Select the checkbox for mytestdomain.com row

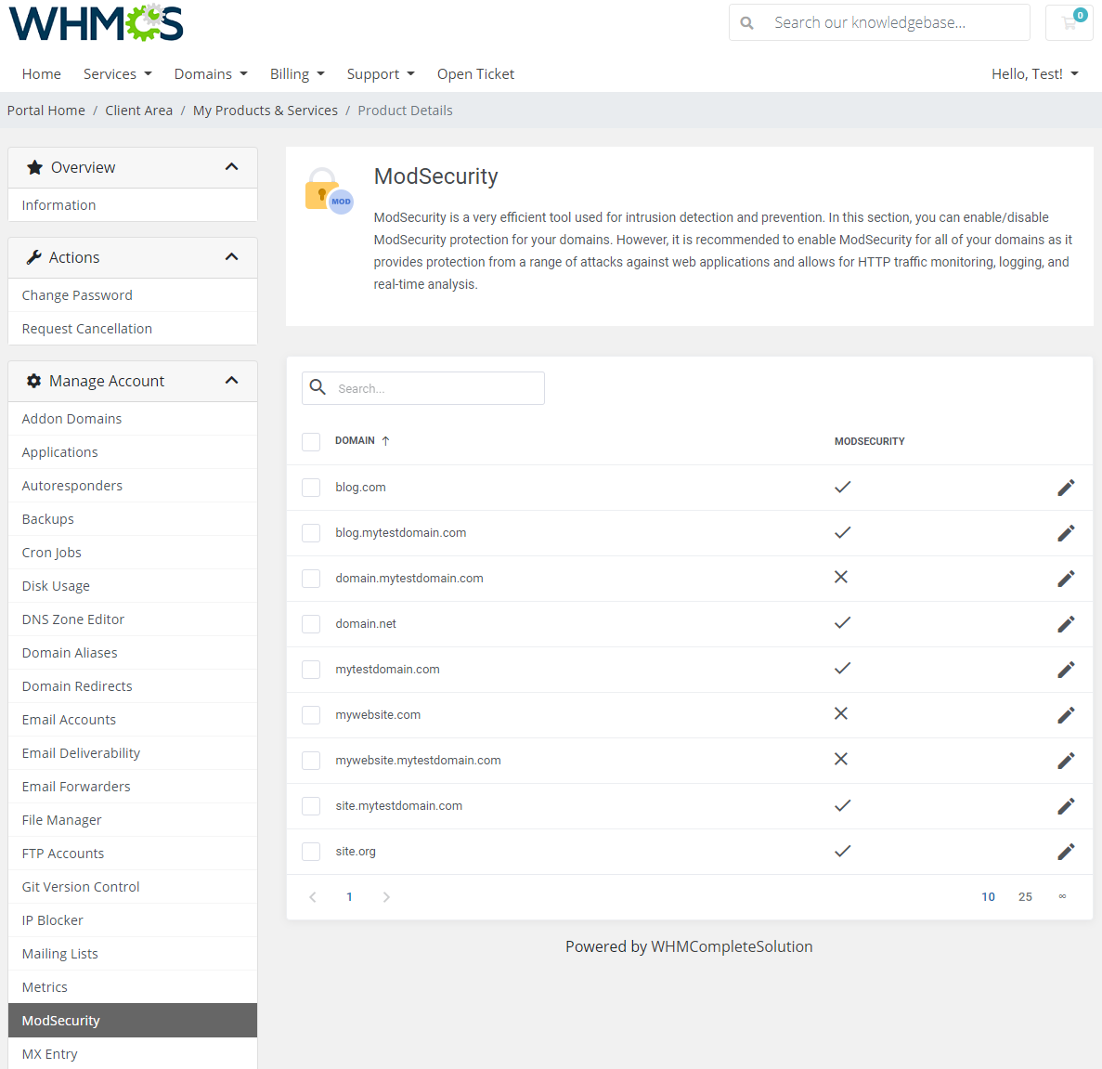click(311, 669)
